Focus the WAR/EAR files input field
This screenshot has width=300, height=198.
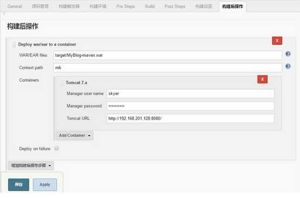167,55
